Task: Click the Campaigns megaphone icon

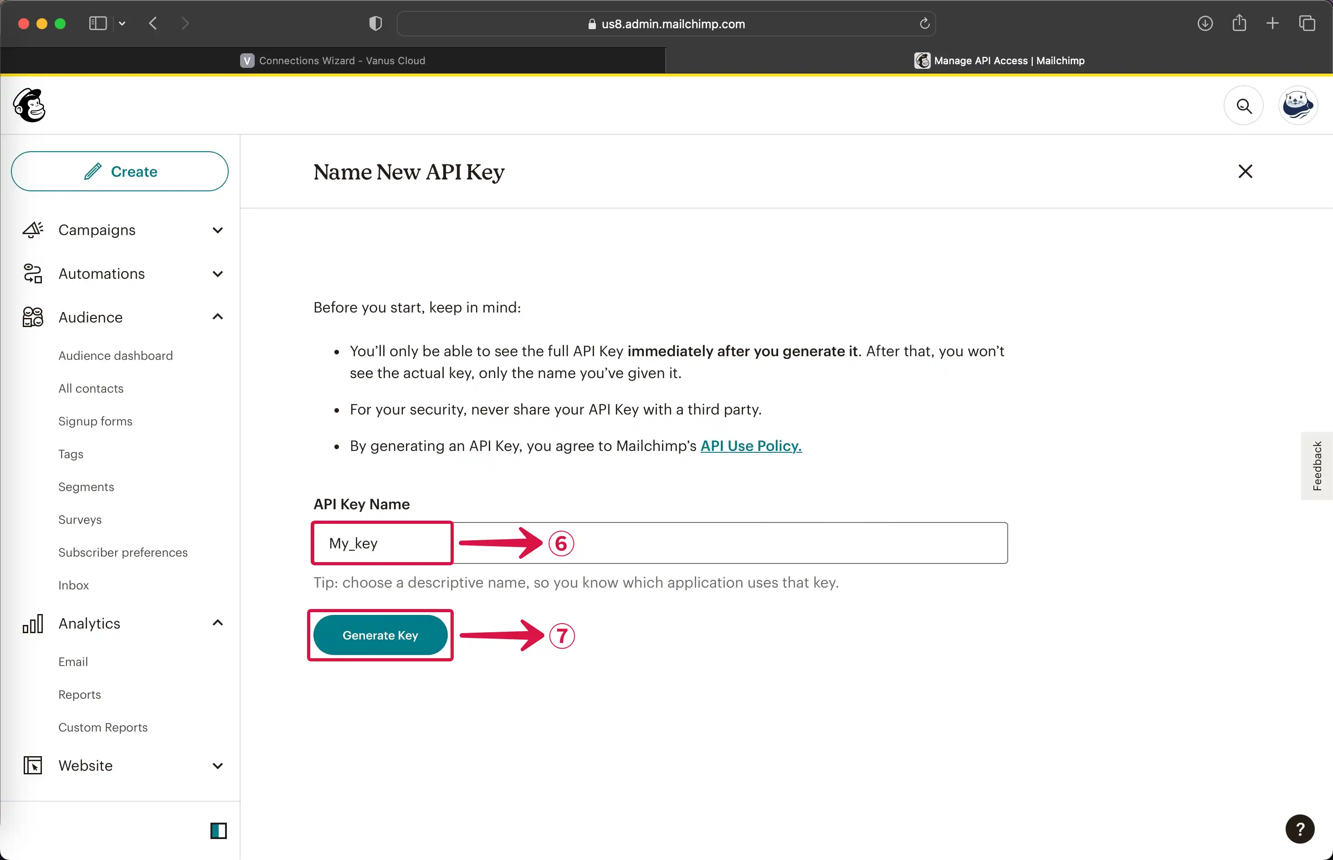Action: pos(33,230)
